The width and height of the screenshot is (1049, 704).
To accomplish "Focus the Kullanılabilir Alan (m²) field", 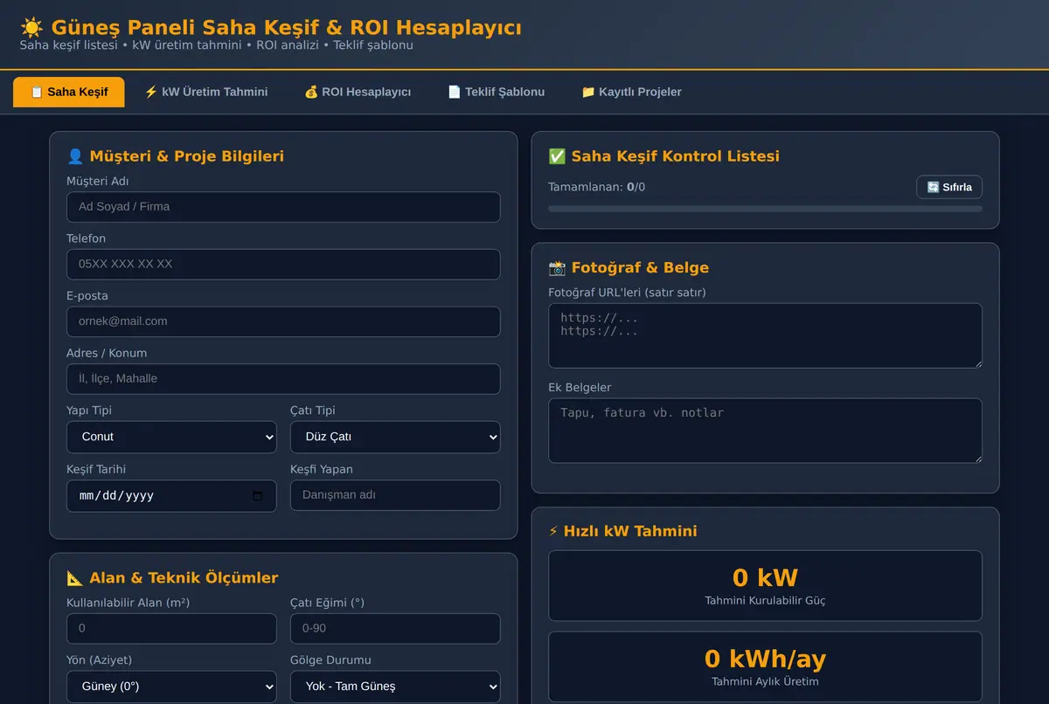I will (x=171, y=628).
